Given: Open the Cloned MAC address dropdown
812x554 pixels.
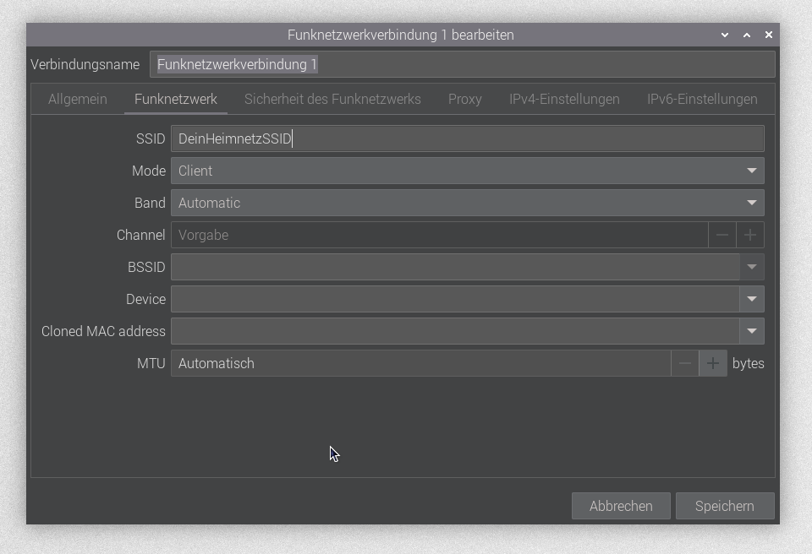Looking at the screenshot, I should [751, 331].
